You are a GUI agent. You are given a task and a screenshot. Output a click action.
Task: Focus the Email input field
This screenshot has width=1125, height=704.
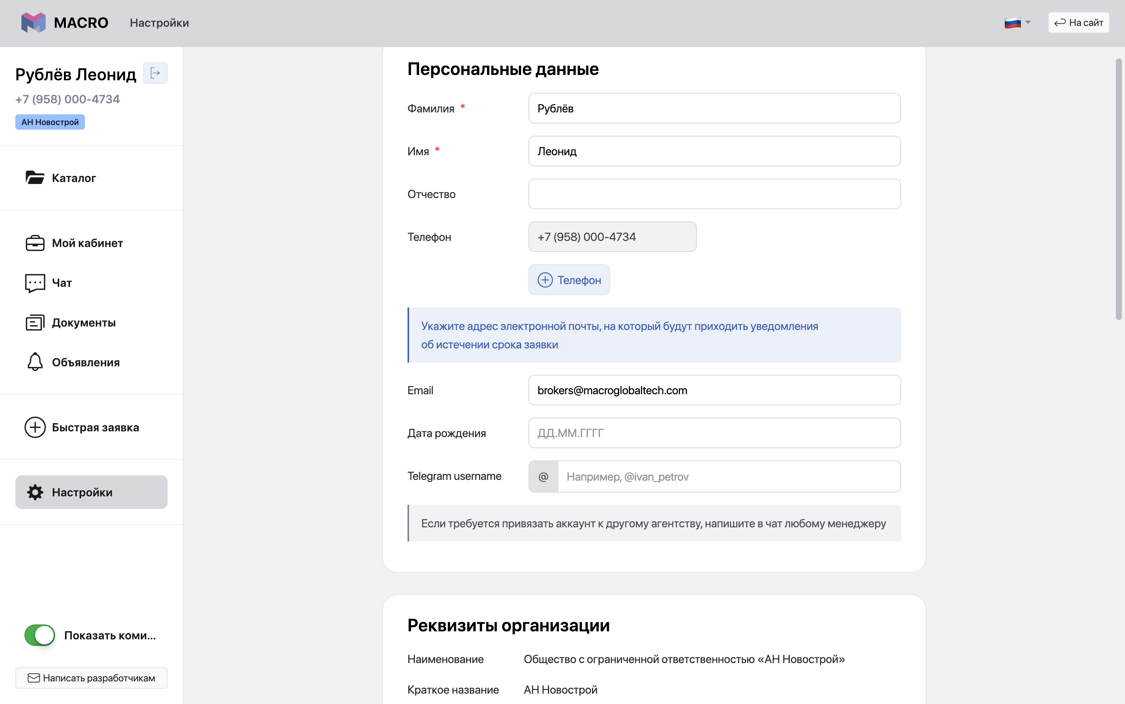click(714, 390)
